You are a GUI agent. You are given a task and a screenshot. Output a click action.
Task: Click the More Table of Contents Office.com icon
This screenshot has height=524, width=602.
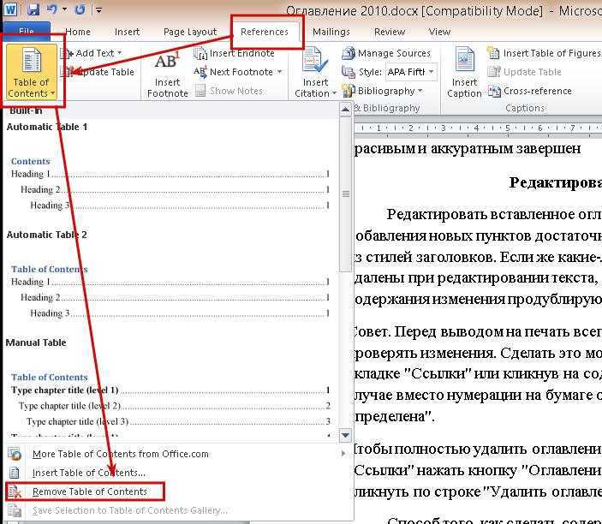pyautogui.click(x=15, y=454)
